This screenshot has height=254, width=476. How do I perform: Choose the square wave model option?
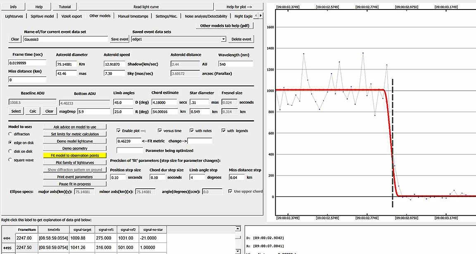[10, 160]
